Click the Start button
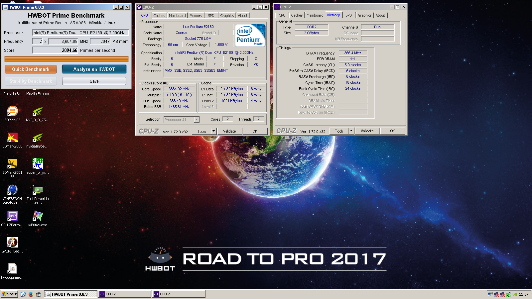This screenshot has width=532, height=299. click(9, 294)
